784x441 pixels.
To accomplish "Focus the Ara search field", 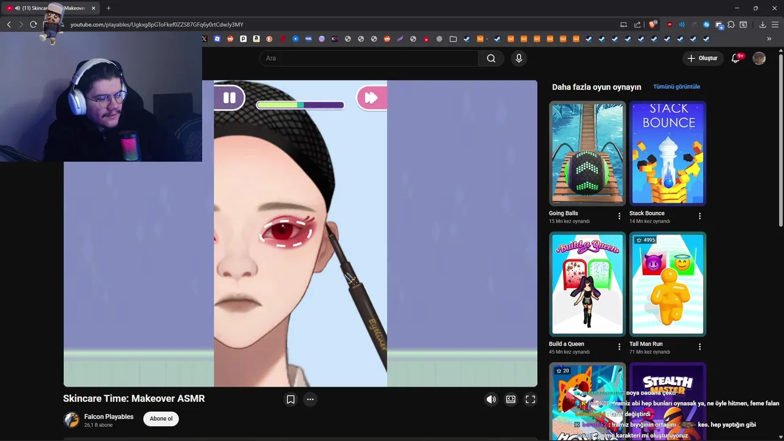I will 369,58.
